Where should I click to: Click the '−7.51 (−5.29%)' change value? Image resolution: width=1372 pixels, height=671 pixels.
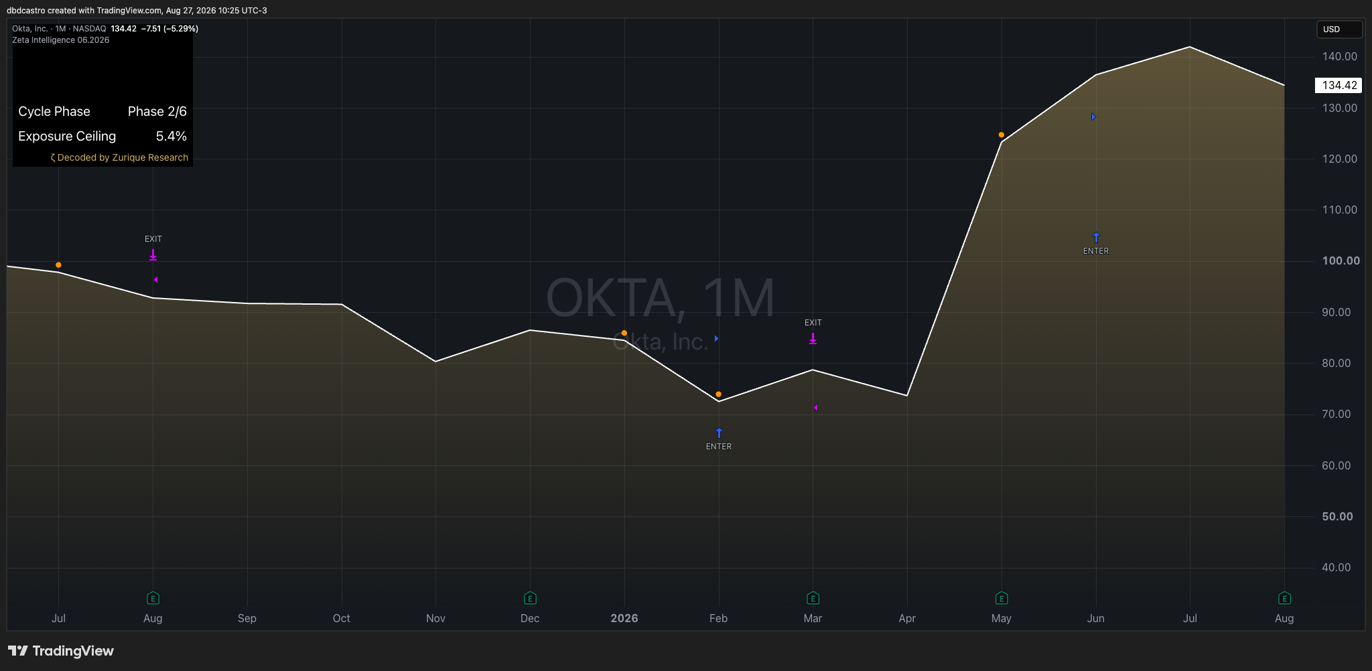(x=169, y=29)
